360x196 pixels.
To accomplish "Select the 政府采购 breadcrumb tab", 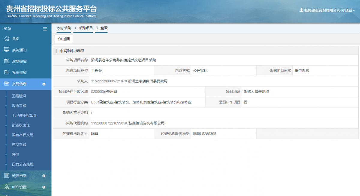I will click(x=63, y=28).
